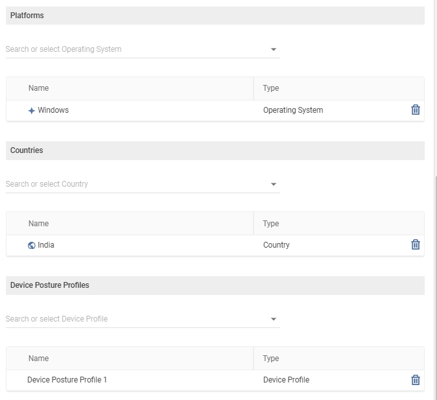Open the Operating System dropdown arrow
This screenshot has width=437, height=400.
273,49
